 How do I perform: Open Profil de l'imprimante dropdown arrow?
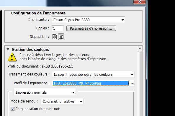pos(132,83)
